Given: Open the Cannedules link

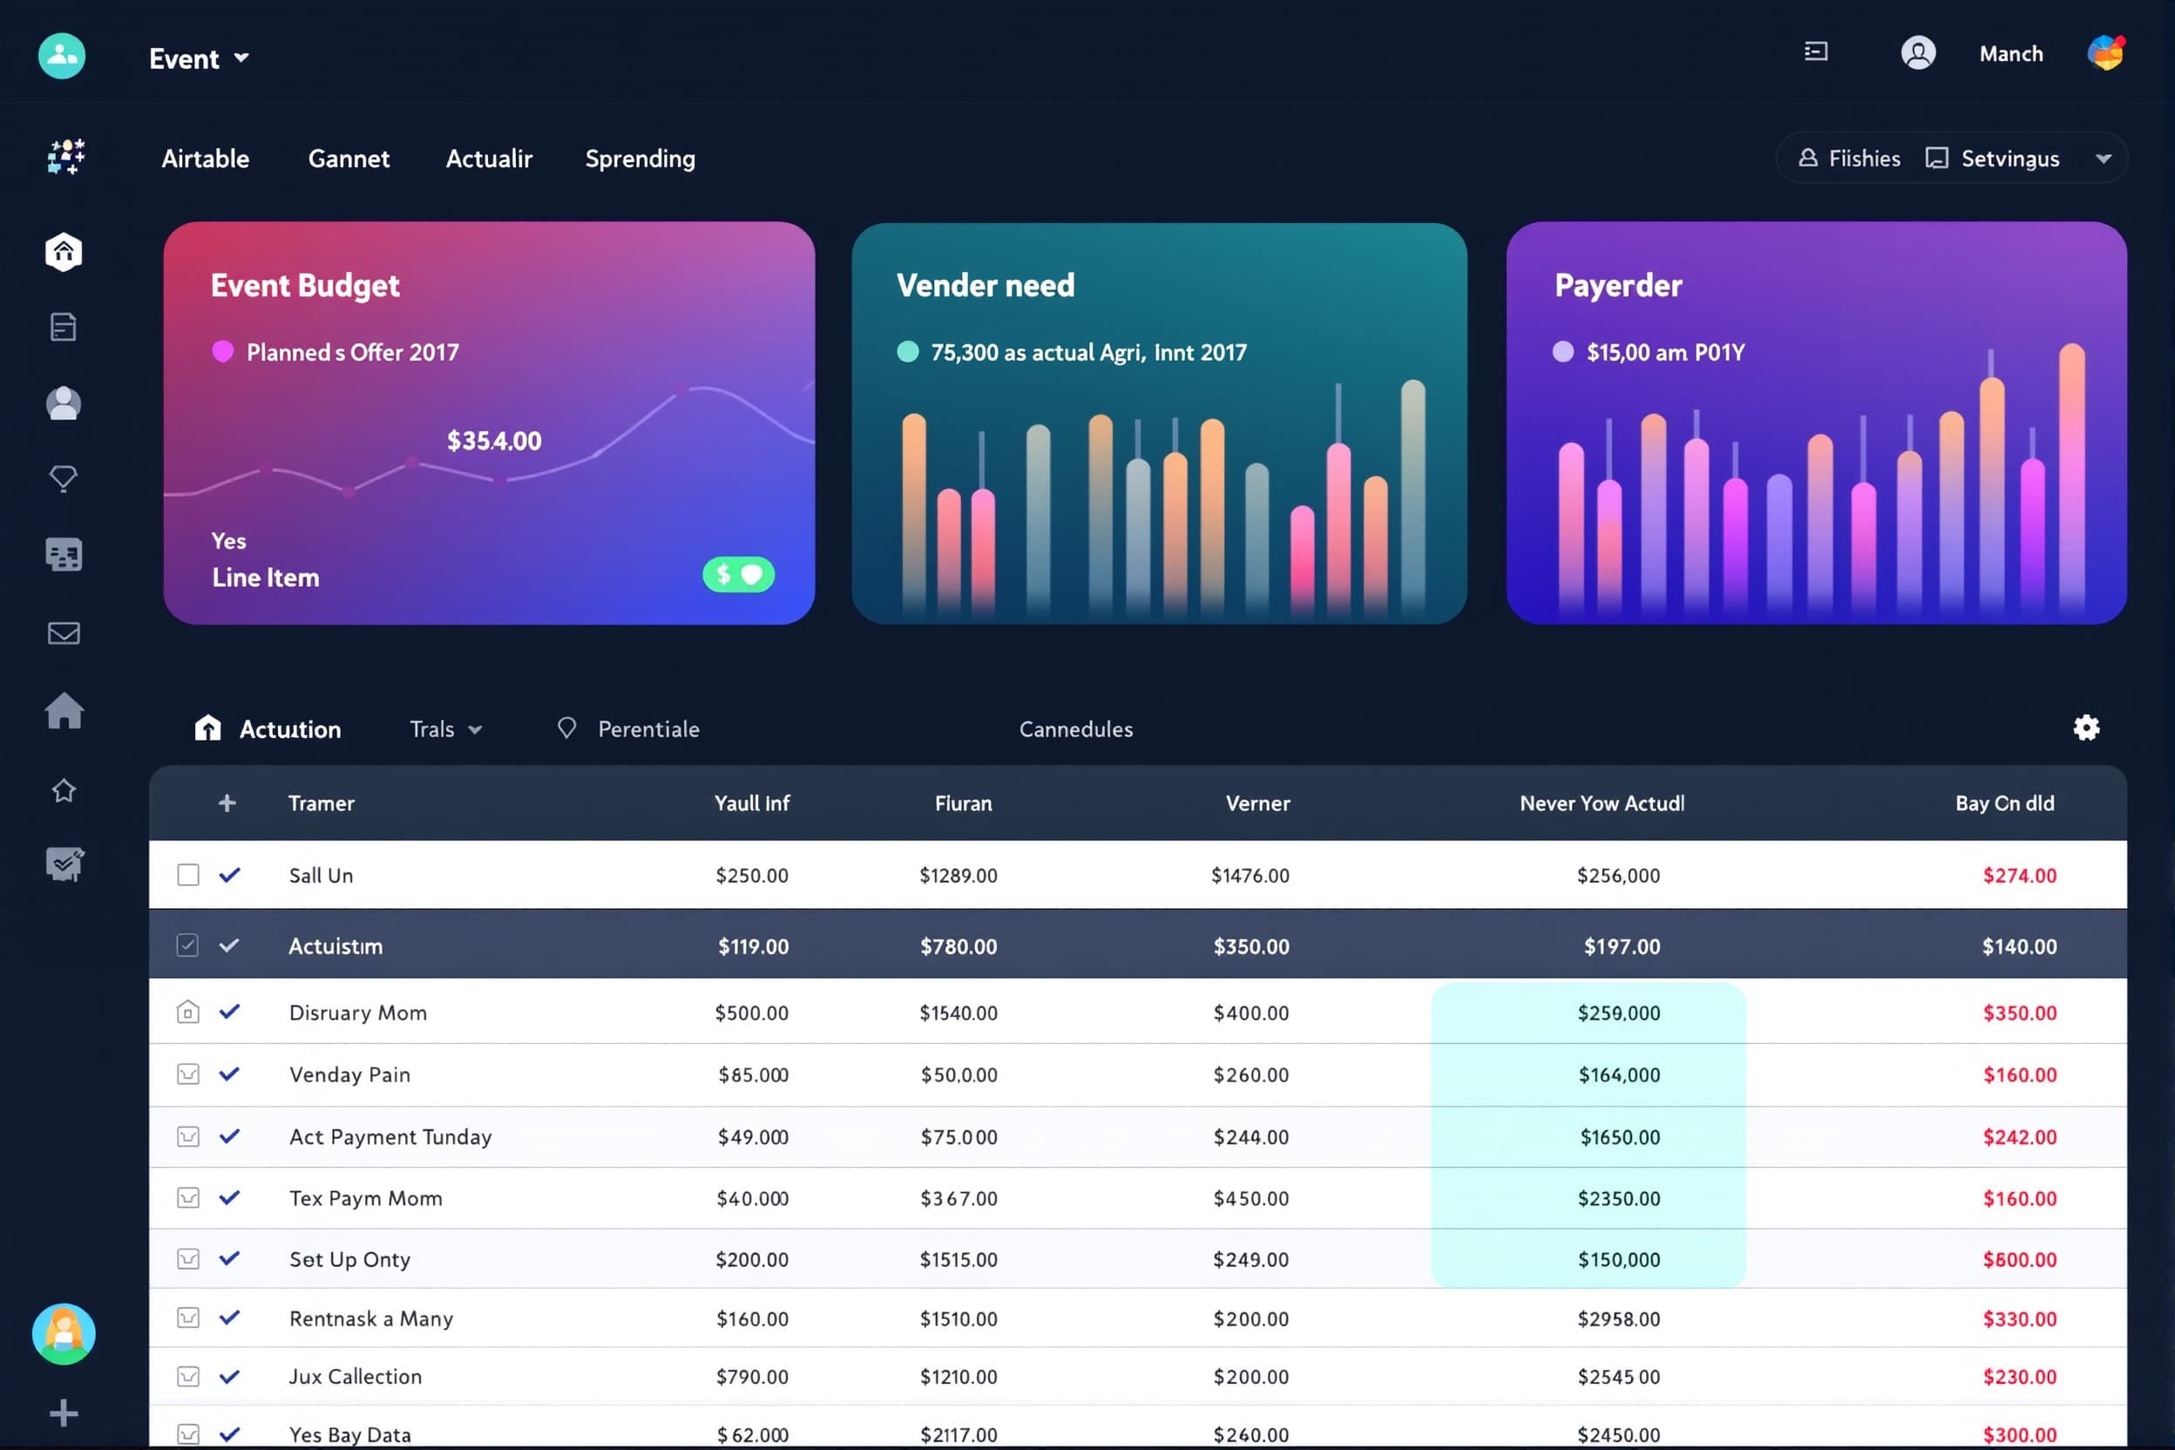Looking at the screenshot, I should pyautogui.click(x=1075, y=729).
